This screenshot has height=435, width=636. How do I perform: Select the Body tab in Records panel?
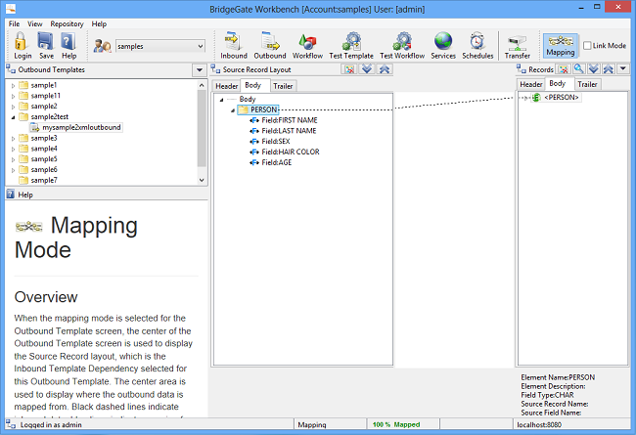pos(558,83)
